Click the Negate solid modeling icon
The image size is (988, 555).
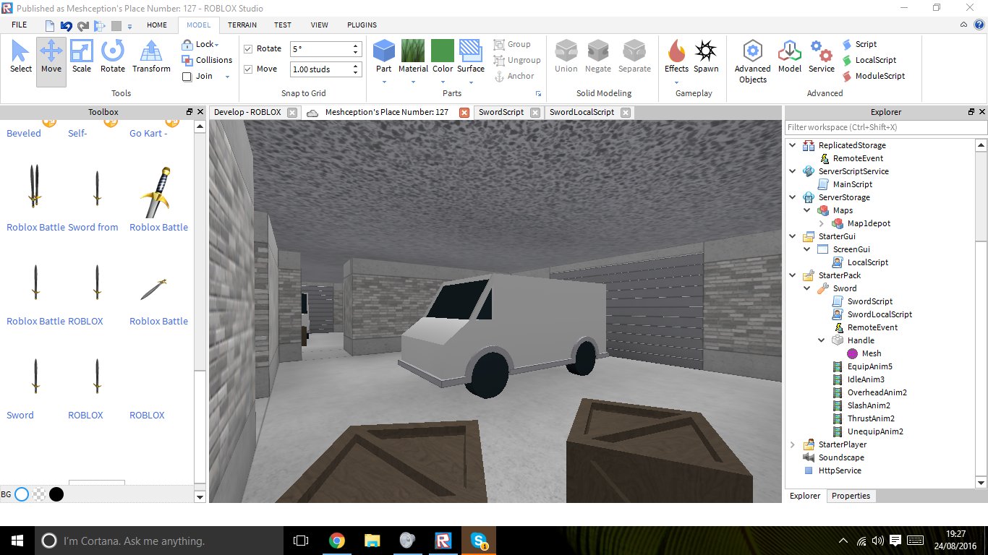click(x=598, y=51)
